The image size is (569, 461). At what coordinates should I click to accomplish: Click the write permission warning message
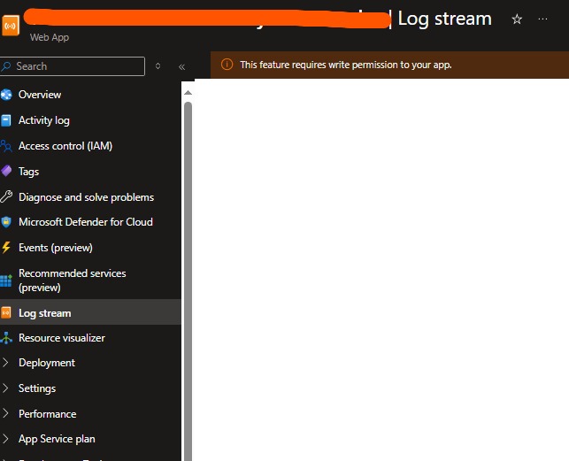(x=346, y=65)
